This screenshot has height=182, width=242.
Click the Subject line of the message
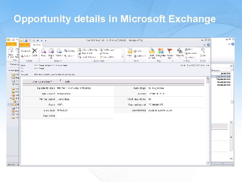point(54,74)
